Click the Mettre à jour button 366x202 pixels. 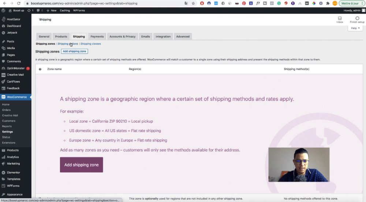pyautogui.click(x=350, y=3)
